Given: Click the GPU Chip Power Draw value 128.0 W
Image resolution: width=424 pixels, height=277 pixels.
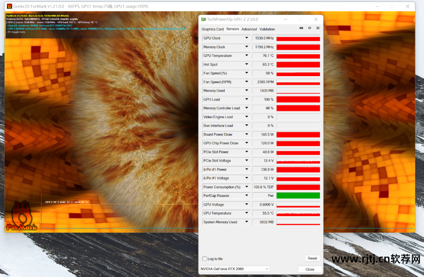Looking at the screenshot, I should point(267,143).
